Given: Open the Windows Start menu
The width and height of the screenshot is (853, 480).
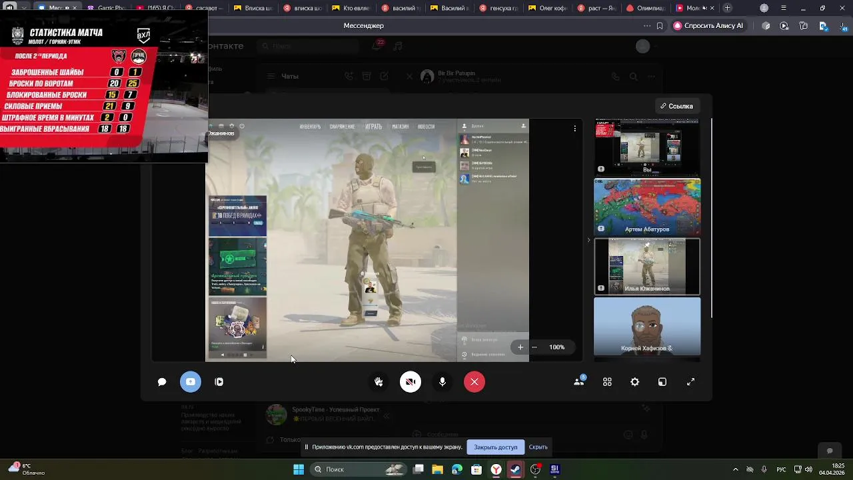Looking at the screenshot, I should [299, 469].
